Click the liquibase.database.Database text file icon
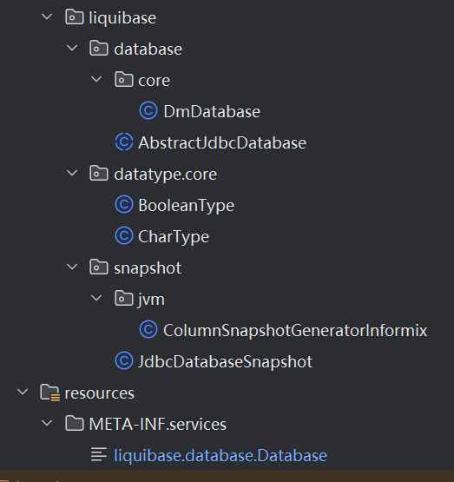Viewport: 454px width, 482px height. (99, 454)
